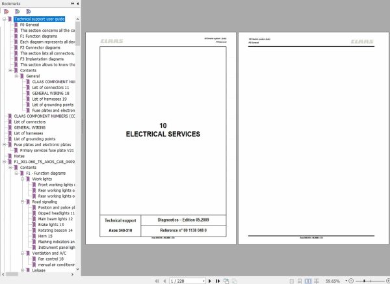Click the bookmark icon beside List of grounding points
Image resolution: width=390 pixels, height=284 pixels.
tap(10, 139)
